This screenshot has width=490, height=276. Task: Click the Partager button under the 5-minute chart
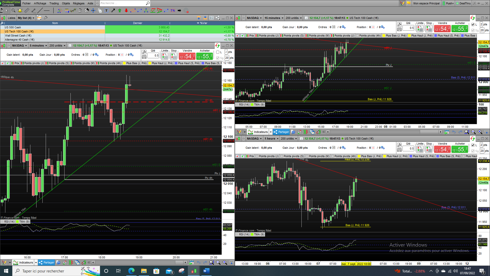(x=46, y=262)
